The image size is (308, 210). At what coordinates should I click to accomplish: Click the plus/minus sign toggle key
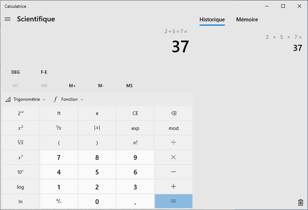pyautogui.click(x=59, y=201)
